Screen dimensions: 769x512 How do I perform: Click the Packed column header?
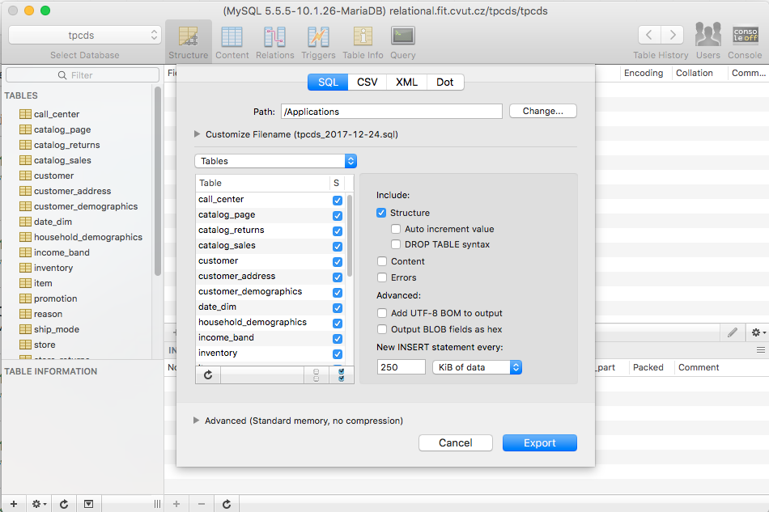point(648,367)
